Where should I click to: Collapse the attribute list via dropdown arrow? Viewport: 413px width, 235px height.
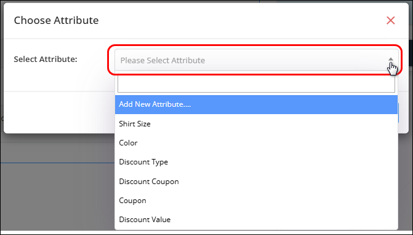pos(391,60)
